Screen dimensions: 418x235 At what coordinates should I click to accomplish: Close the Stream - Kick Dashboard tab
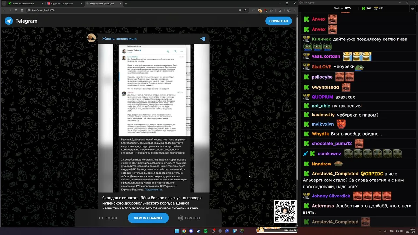[x=42, y=3]
